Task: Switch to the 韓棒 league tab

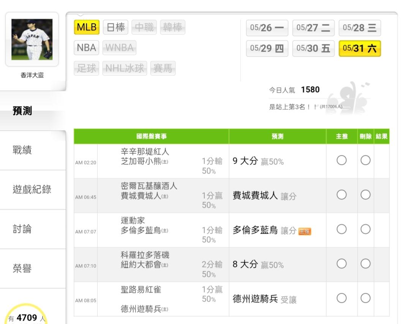Action: click(x=173, y=27)
